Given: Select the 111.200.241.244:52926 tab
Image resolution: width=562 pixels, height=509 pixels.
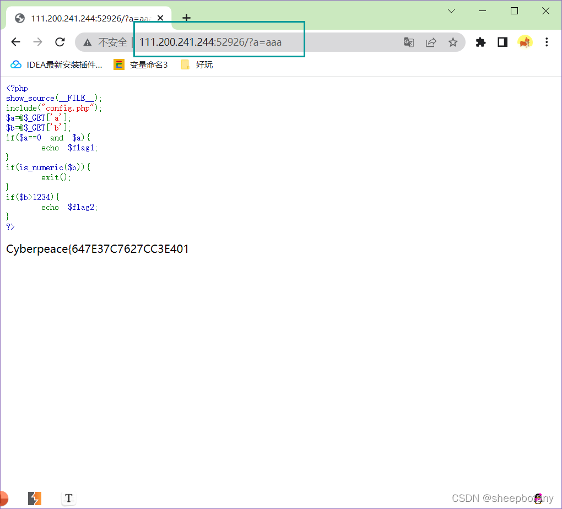Looking at the screenshot, I should [89, 18].
